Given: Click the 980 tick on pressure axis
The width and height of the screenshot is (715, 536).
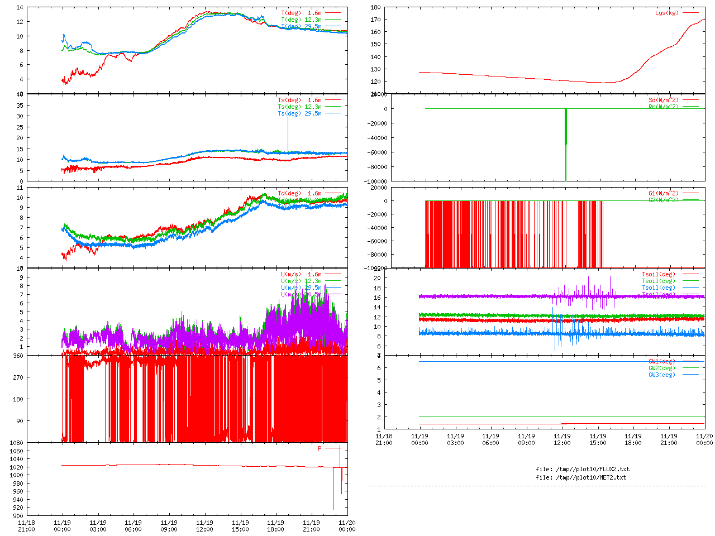Looking at the screenshot, I should [x=18, y=484].
